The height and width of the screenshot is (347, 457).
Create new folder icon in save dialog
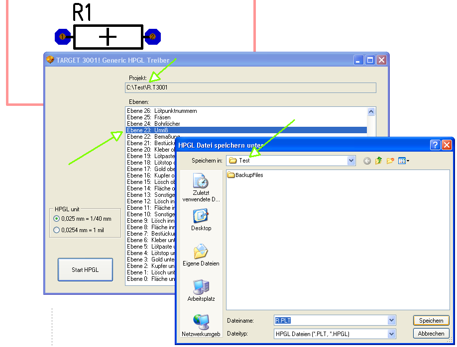390,161
